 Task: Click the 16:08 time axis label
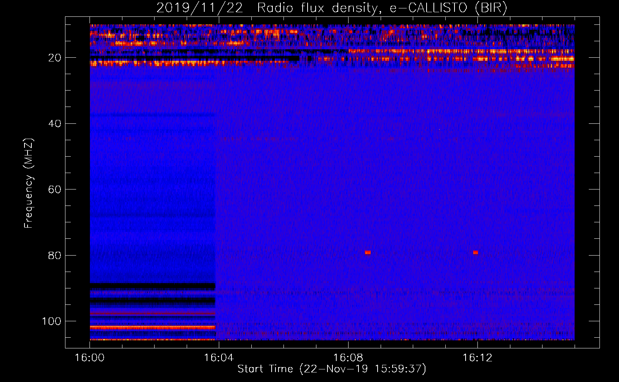click(348, 358)
